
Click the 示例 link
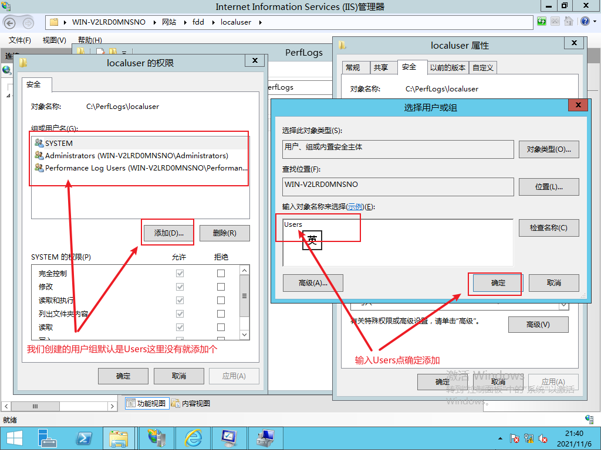(355, 207)
